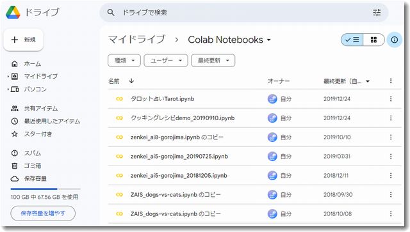Image resolution: width=410 pixels, height=232 pixels.
Task: Open the Colab Notebooks folder dropdown menu
Action: (269, 40)
